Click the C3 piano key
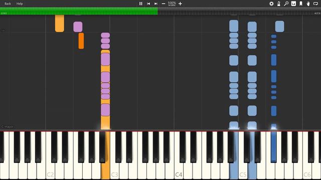Screen dimensions: 321x180 [115, 171]
